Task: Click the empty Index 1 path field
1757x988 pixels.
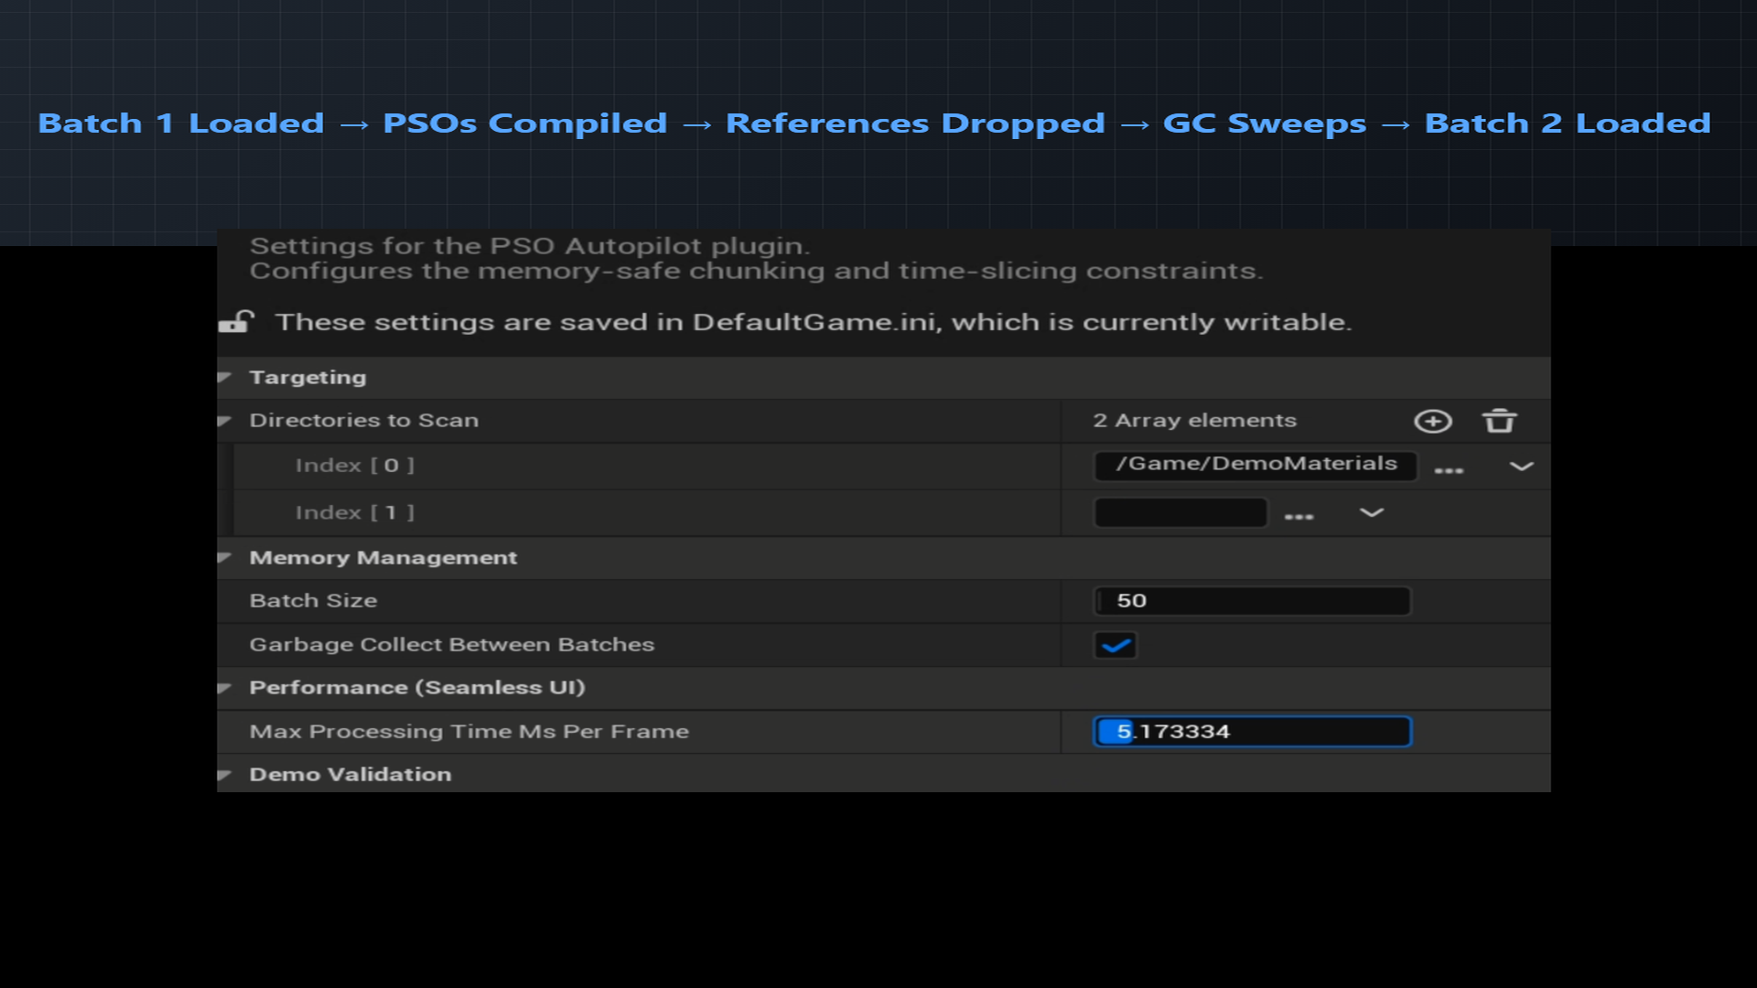Action: (1180, 513)
